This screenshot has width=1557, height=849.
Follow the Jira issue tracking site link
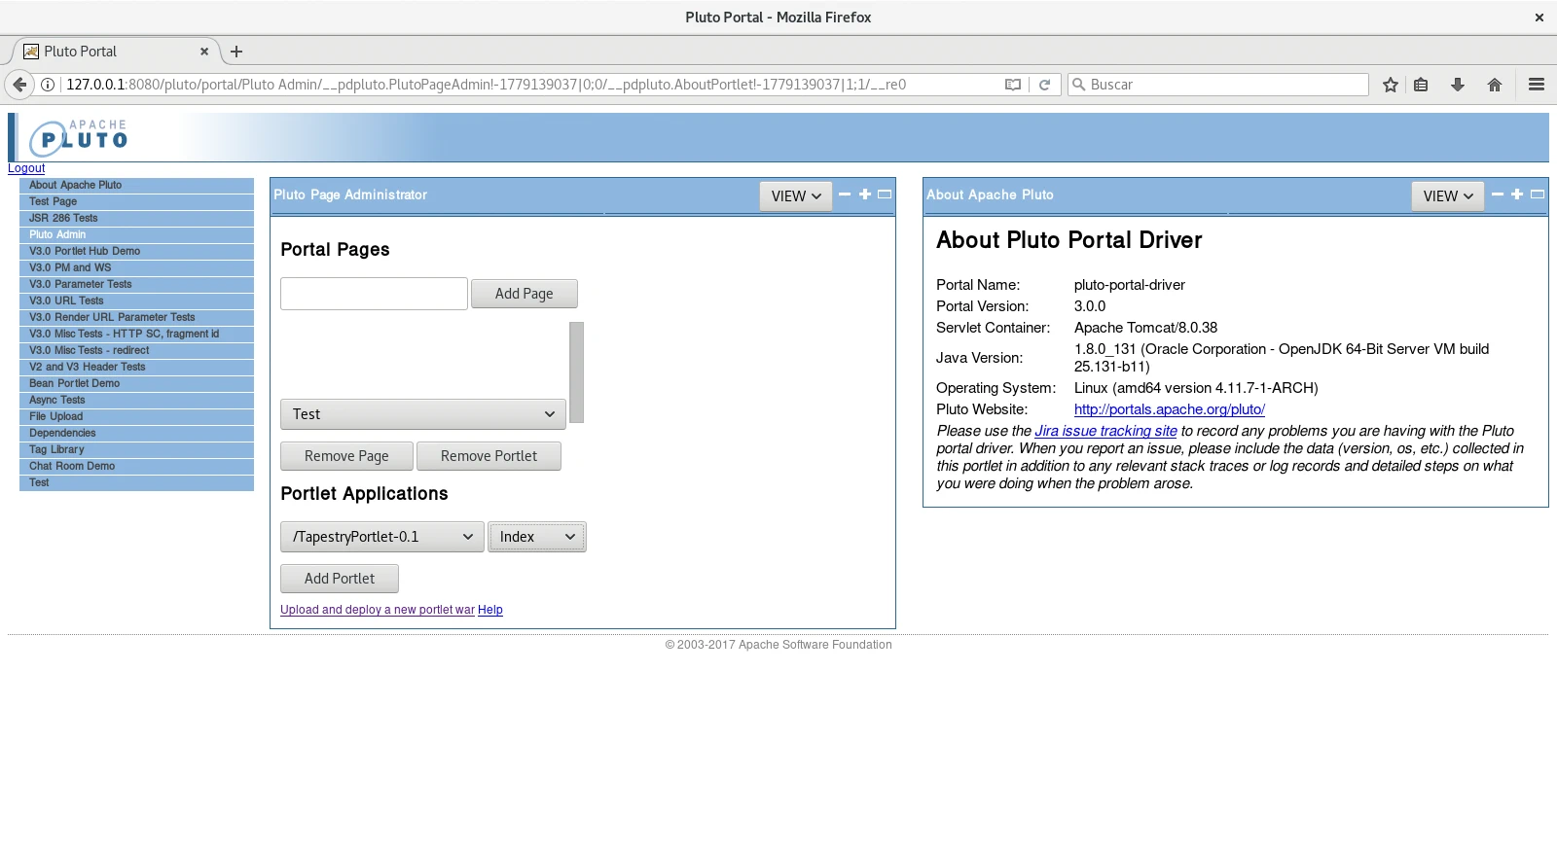[x=1105, y=431]
